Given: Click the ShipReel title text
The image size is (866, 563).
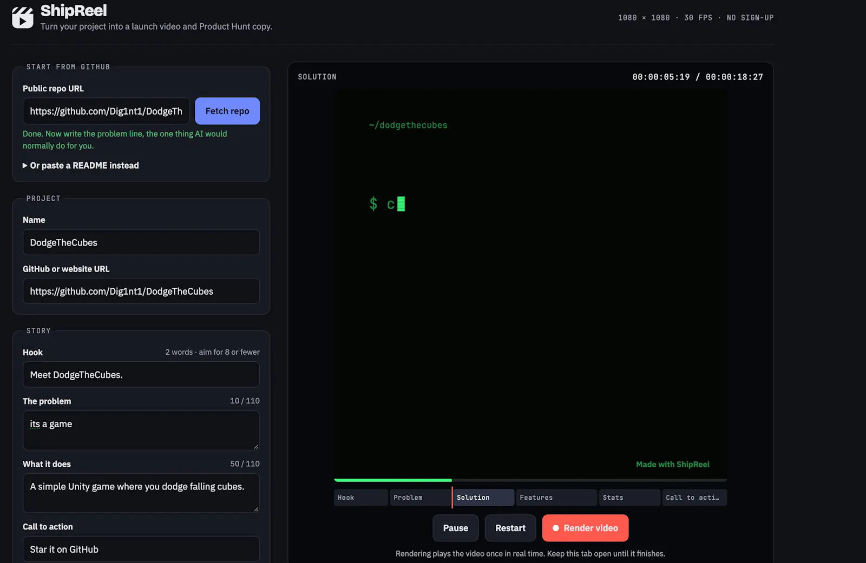Looking at the screenshot, I should pyautogui.click(x=74, y=10).
